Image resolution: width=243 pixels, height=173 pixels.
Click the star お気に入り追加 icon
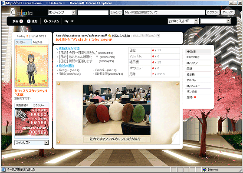point(109,36)
